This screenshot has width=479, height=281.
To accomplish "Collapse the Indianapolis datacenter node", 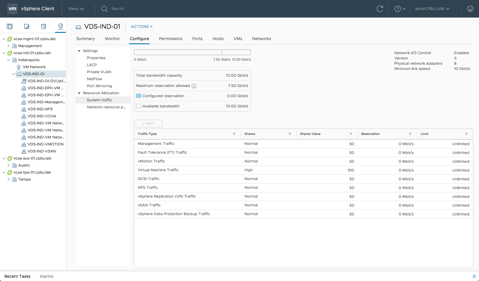I will [x=8, y=60].
